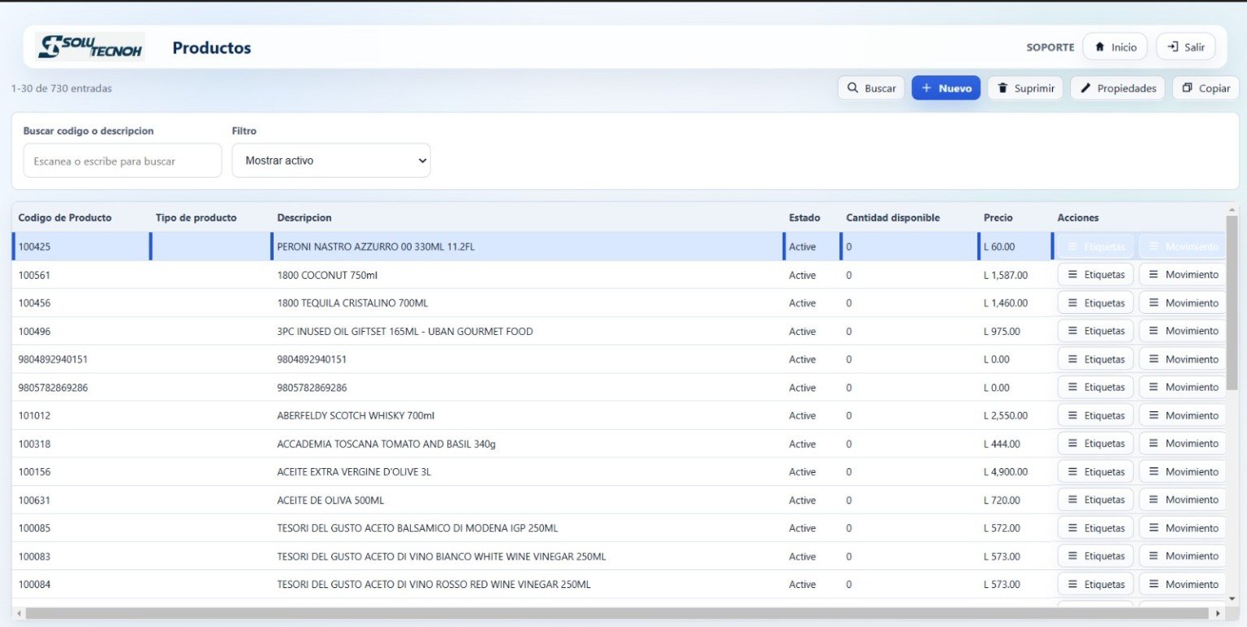Open Movimiento for PERONI NASTRO AZZURRO
The height and width of the screenshot is (627, 1247).
tap(1183, 247)
